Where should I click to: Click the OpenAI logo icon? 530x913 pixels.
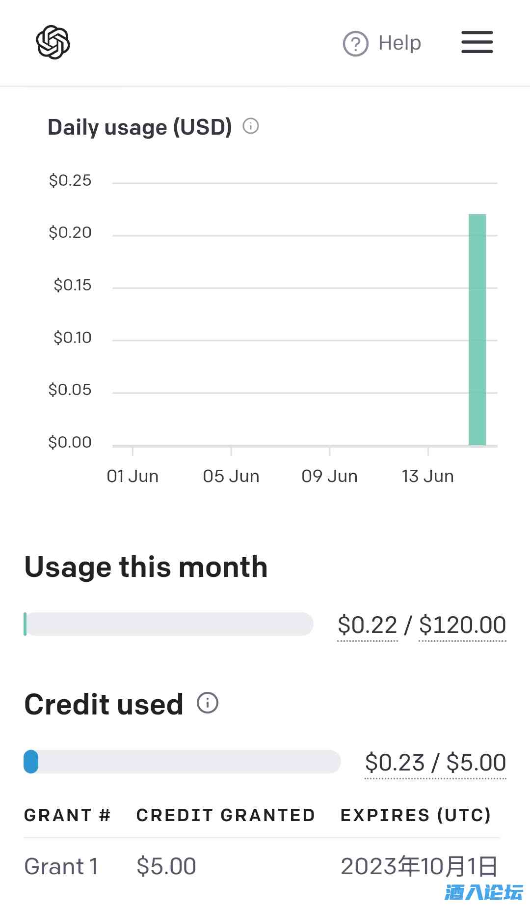coord(53,42)
